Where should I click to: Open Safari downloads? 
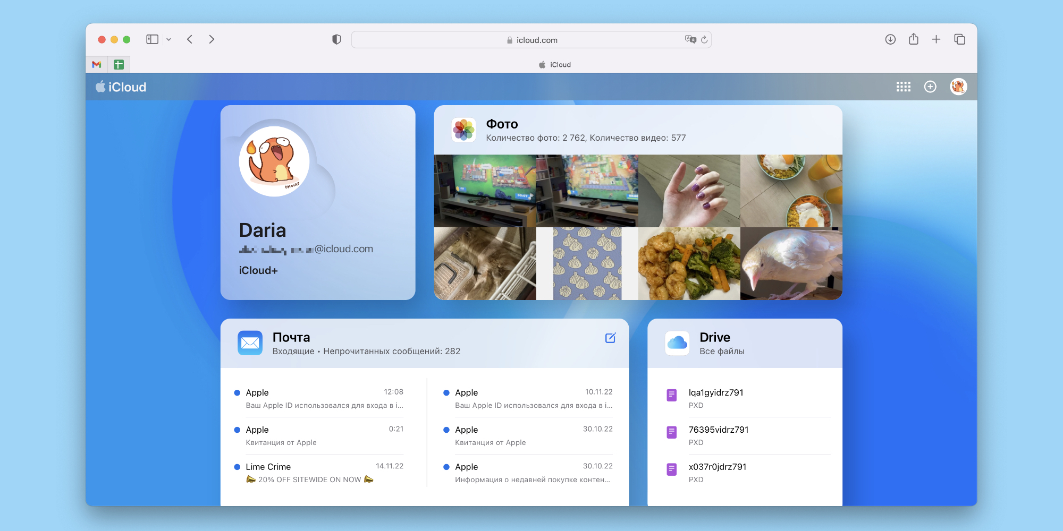click(x=890, y=39)
